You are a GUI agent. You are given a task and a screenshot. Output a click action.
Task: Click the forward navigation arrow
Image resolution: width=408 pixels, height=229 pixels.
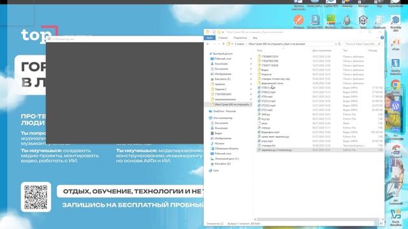(214, 44)
